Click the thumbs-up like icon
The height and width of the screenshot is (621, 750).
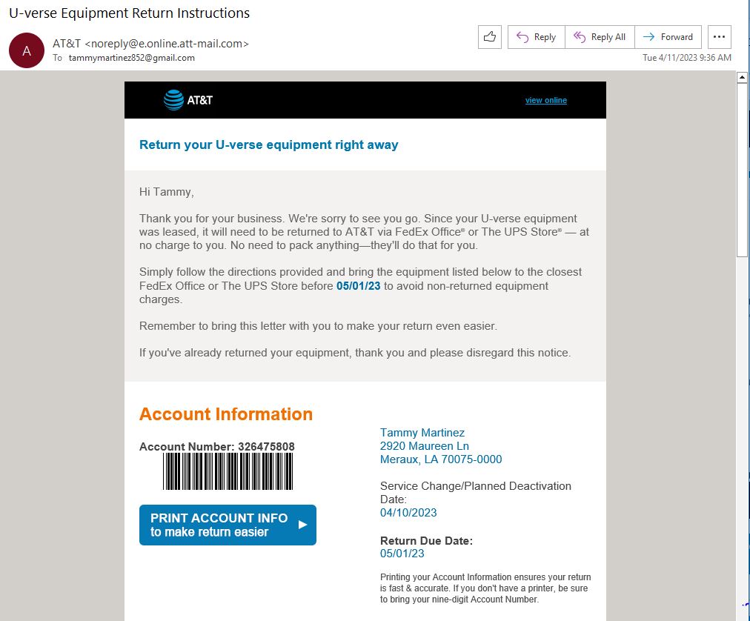[x=489, y=37]
